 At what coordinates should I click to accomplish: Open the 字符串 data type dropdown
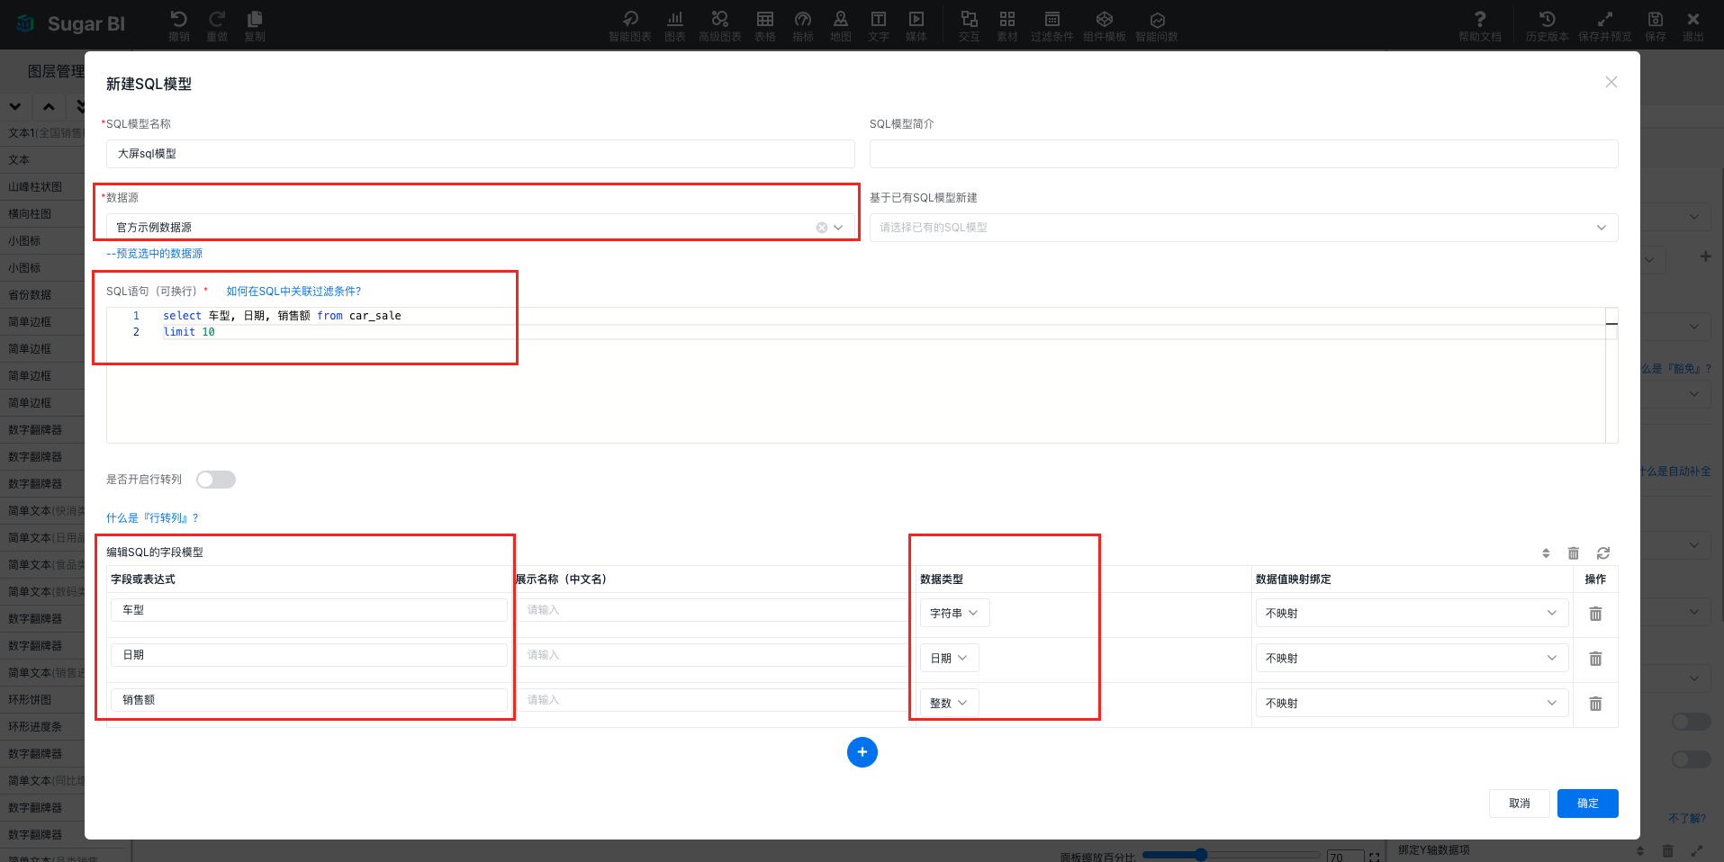[954, 613]
